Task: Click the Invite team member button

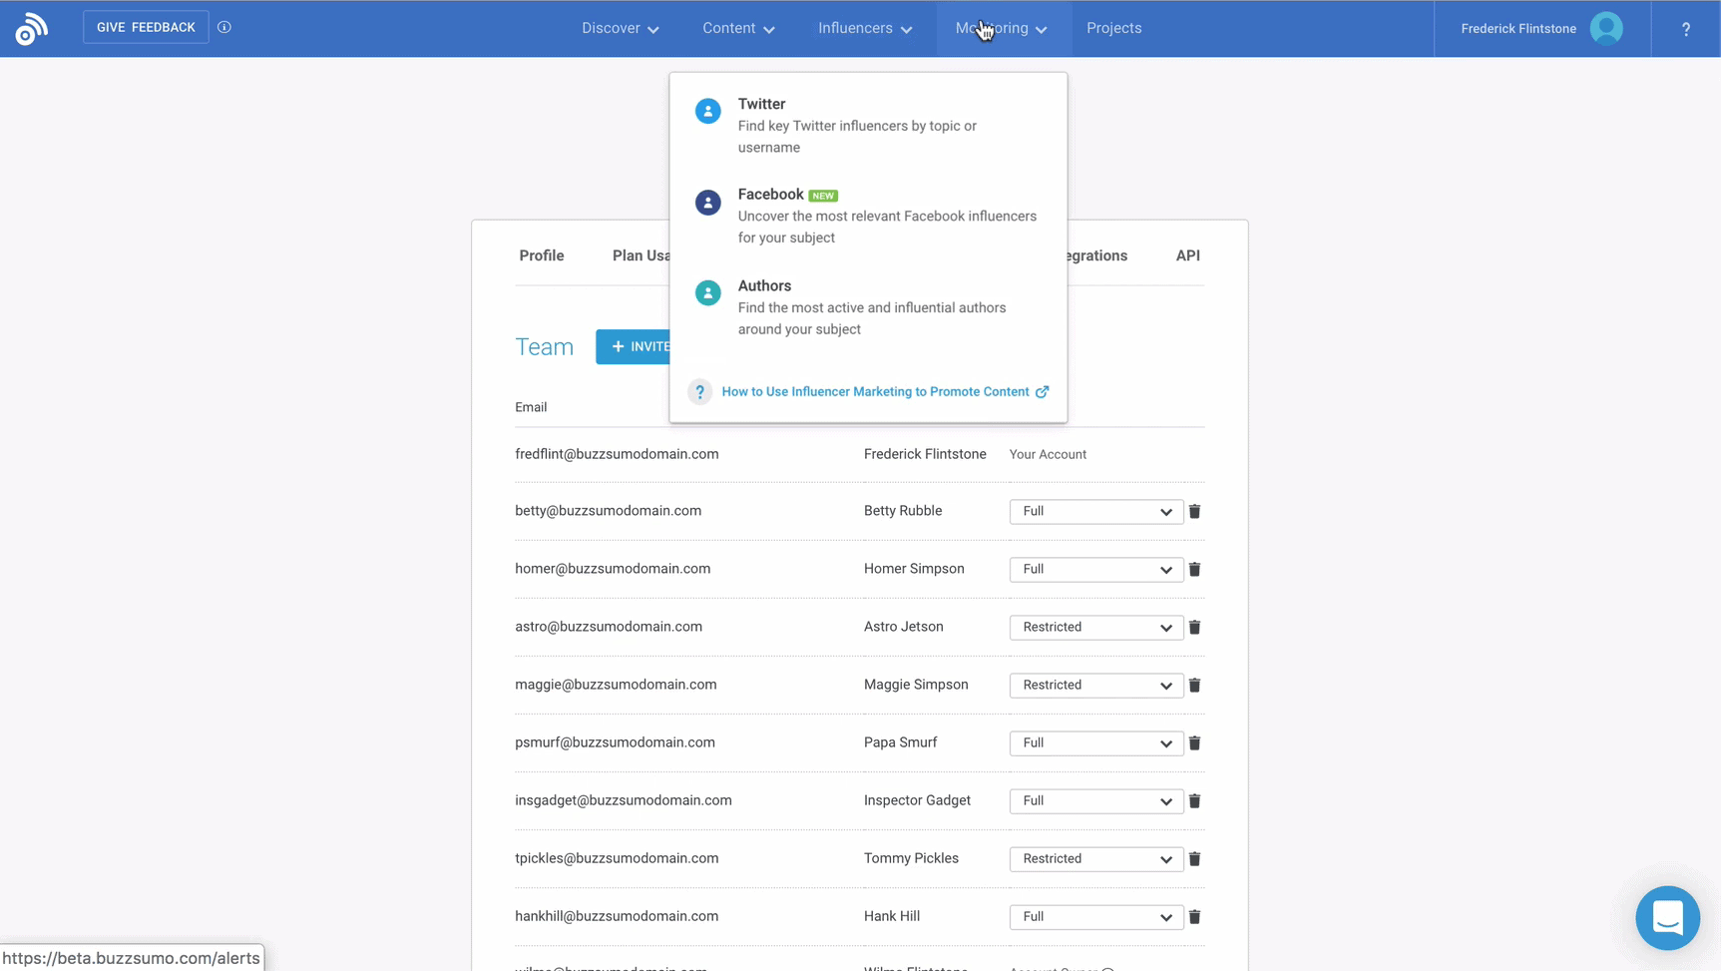Action: tap(635, 346)
